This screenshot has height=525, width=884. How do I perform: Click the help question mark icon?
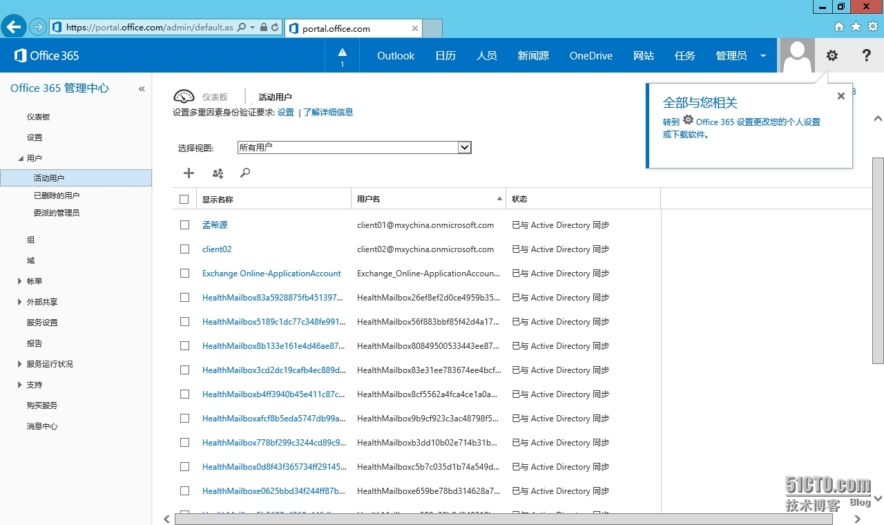tap(866, 56)
